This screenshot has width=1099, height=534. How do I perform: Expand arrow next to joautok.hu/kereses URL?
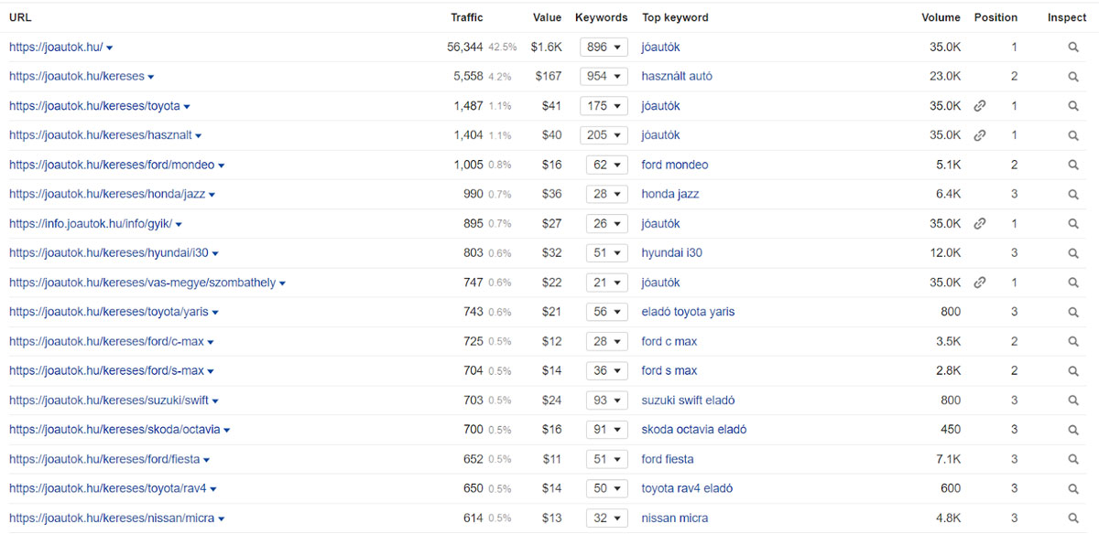151,78
